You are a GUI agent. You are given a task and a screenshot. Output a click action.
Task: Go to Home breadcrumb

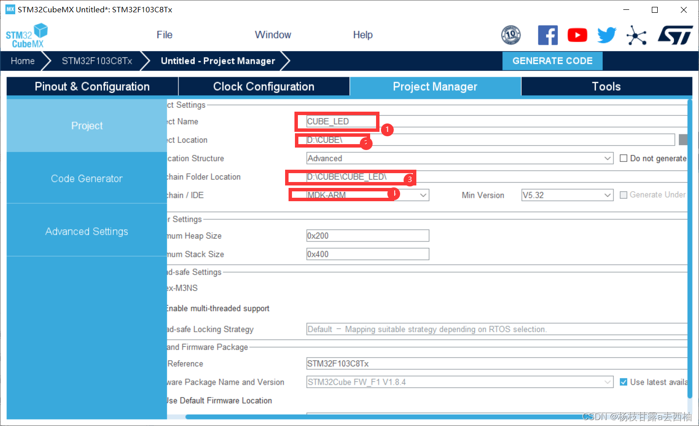tap(23, 61)
